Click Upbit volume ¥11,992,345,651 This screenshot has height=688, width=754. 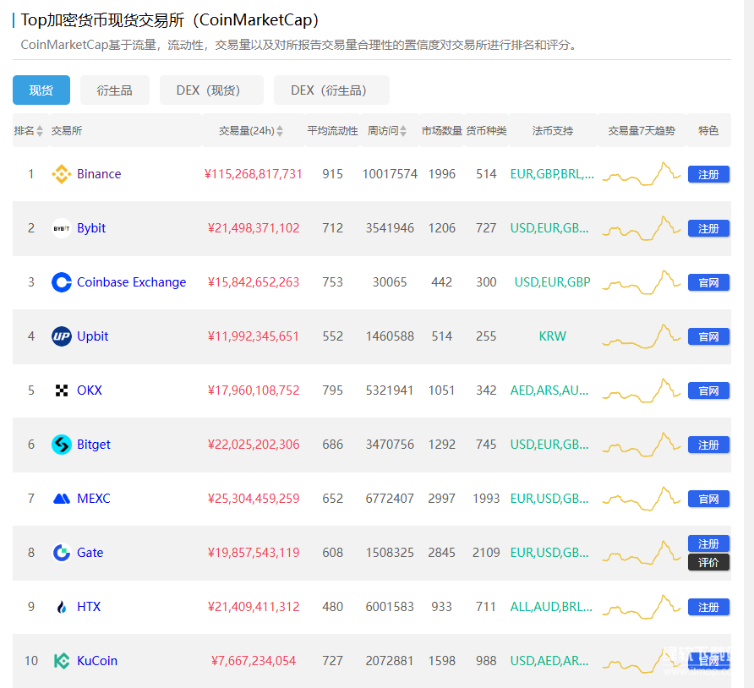(x=254, y=336)
